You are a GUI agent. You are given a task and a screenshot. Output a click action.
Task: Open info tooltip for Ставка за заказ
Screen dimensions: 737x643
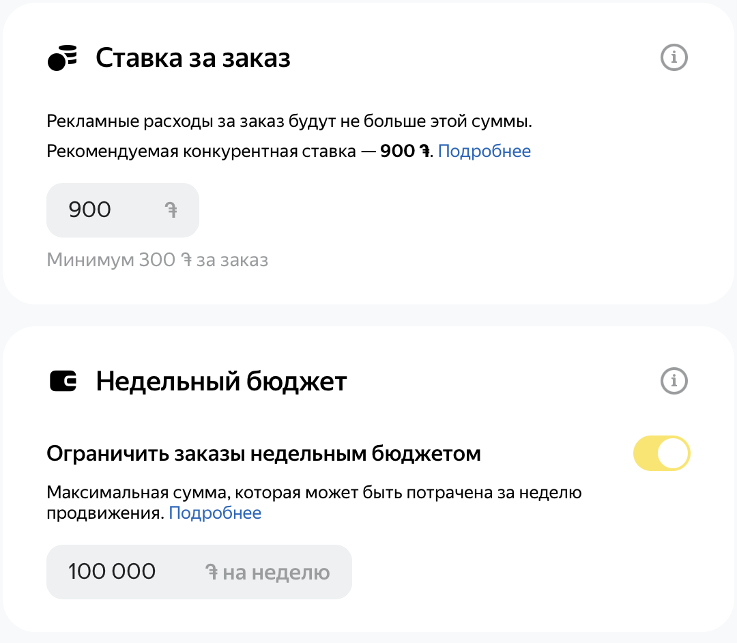[x=674, y=58]
